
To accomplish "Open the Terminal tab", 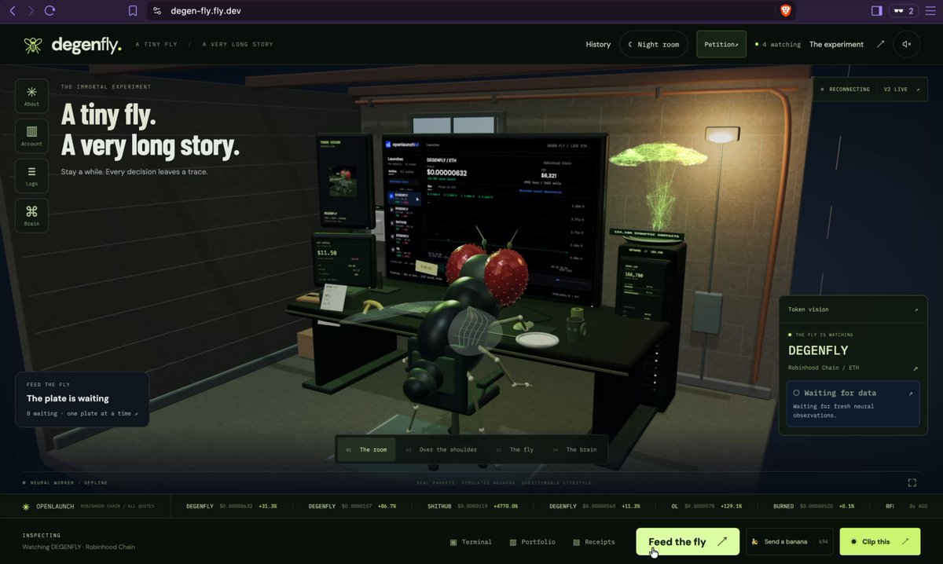I will click(x=471, y=542).
